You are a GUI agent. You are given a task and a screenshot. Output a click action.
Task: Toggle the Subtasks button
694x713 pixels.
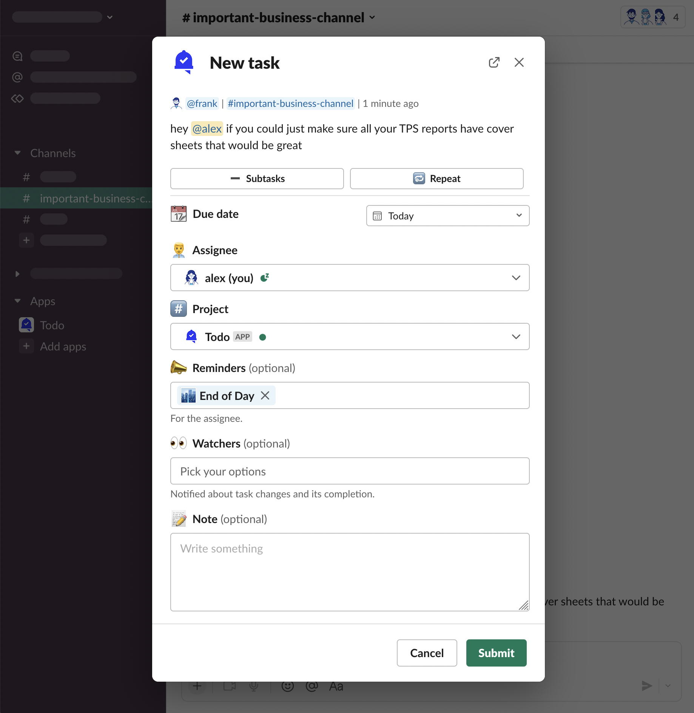[x=257, y=179]
